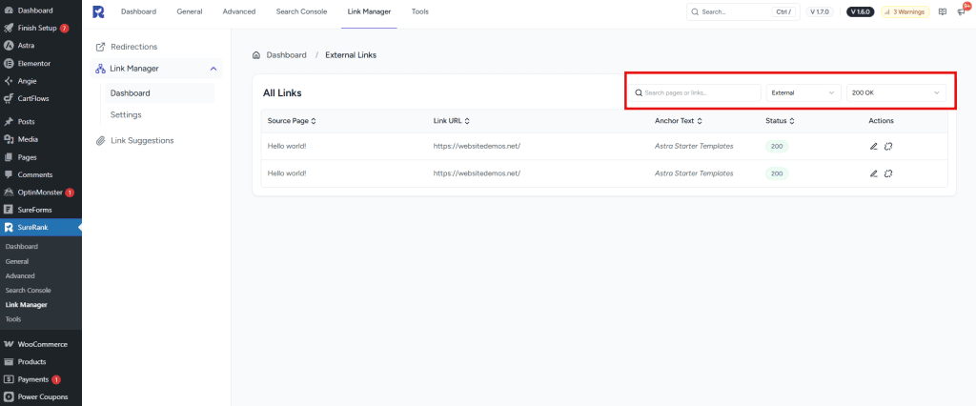
Task: Open WooCommerce in the admin sidebar
Action: 40,344
